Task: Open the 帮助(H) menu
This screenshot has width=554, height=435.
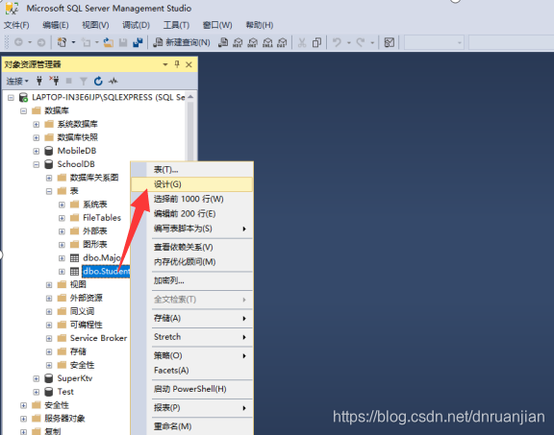Action: click(260, 25)
